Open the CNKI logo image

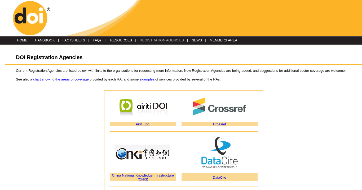(143, 153)
